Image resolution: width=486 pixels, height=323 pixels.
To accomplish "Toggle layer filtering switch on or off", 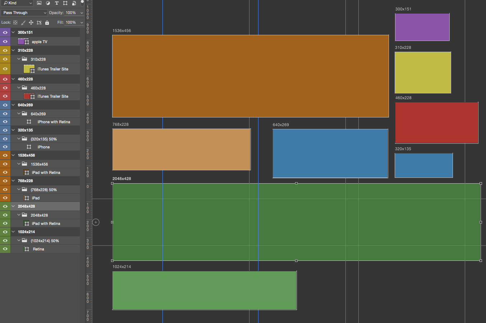I will click(x=82, y=3).
